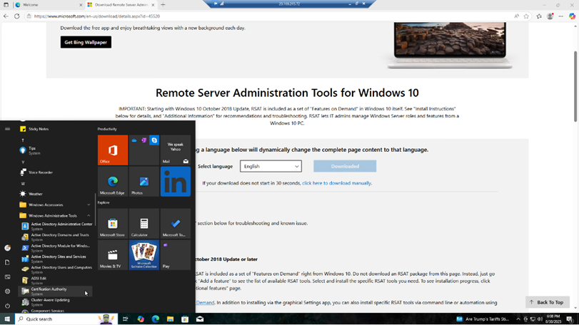Click the 'click here to download manually' link
The width and height of the screenshot is (579, 325).
(x=336, y=183)
